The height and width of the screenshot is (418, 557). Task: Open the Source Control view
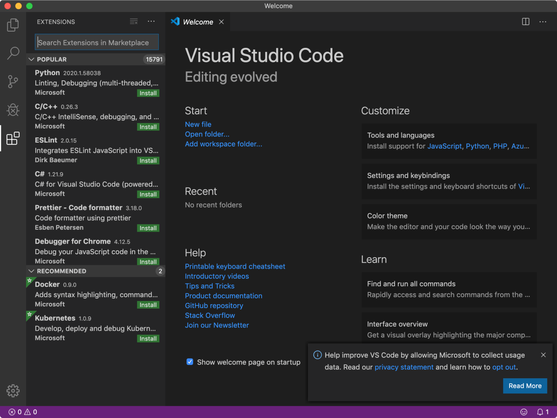pyautogui.click(x=13, y=81)
